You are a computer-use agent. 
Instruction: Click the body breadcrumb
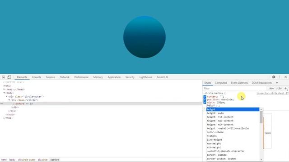tap(12, 160)
